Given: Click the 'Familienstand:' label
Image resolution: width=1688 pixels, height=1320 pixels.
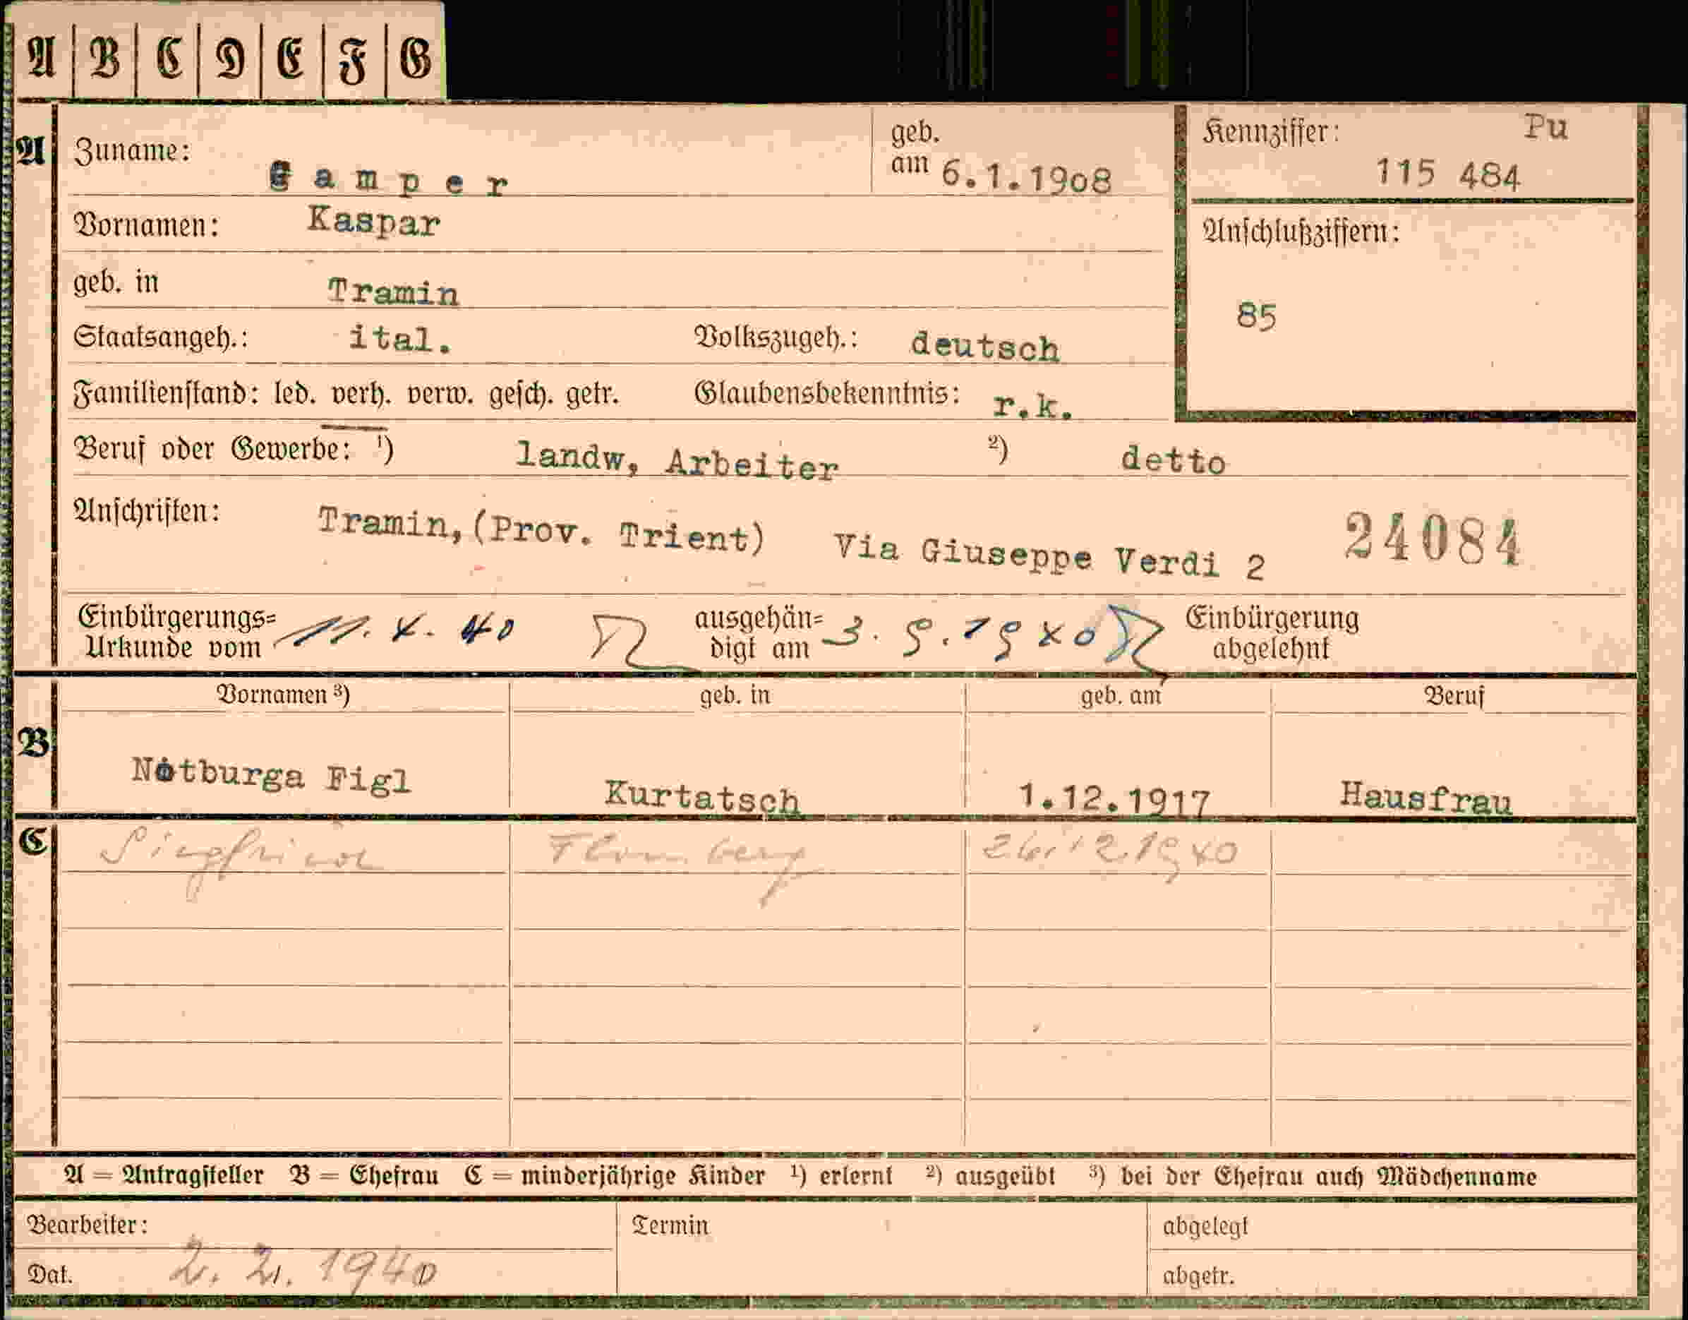Looking at the screenshot, I should 165,395.
